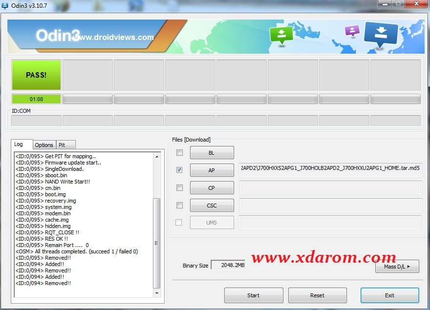
Task: Toggle the CSC file checkbox
Action: click(x=179, y=205)
